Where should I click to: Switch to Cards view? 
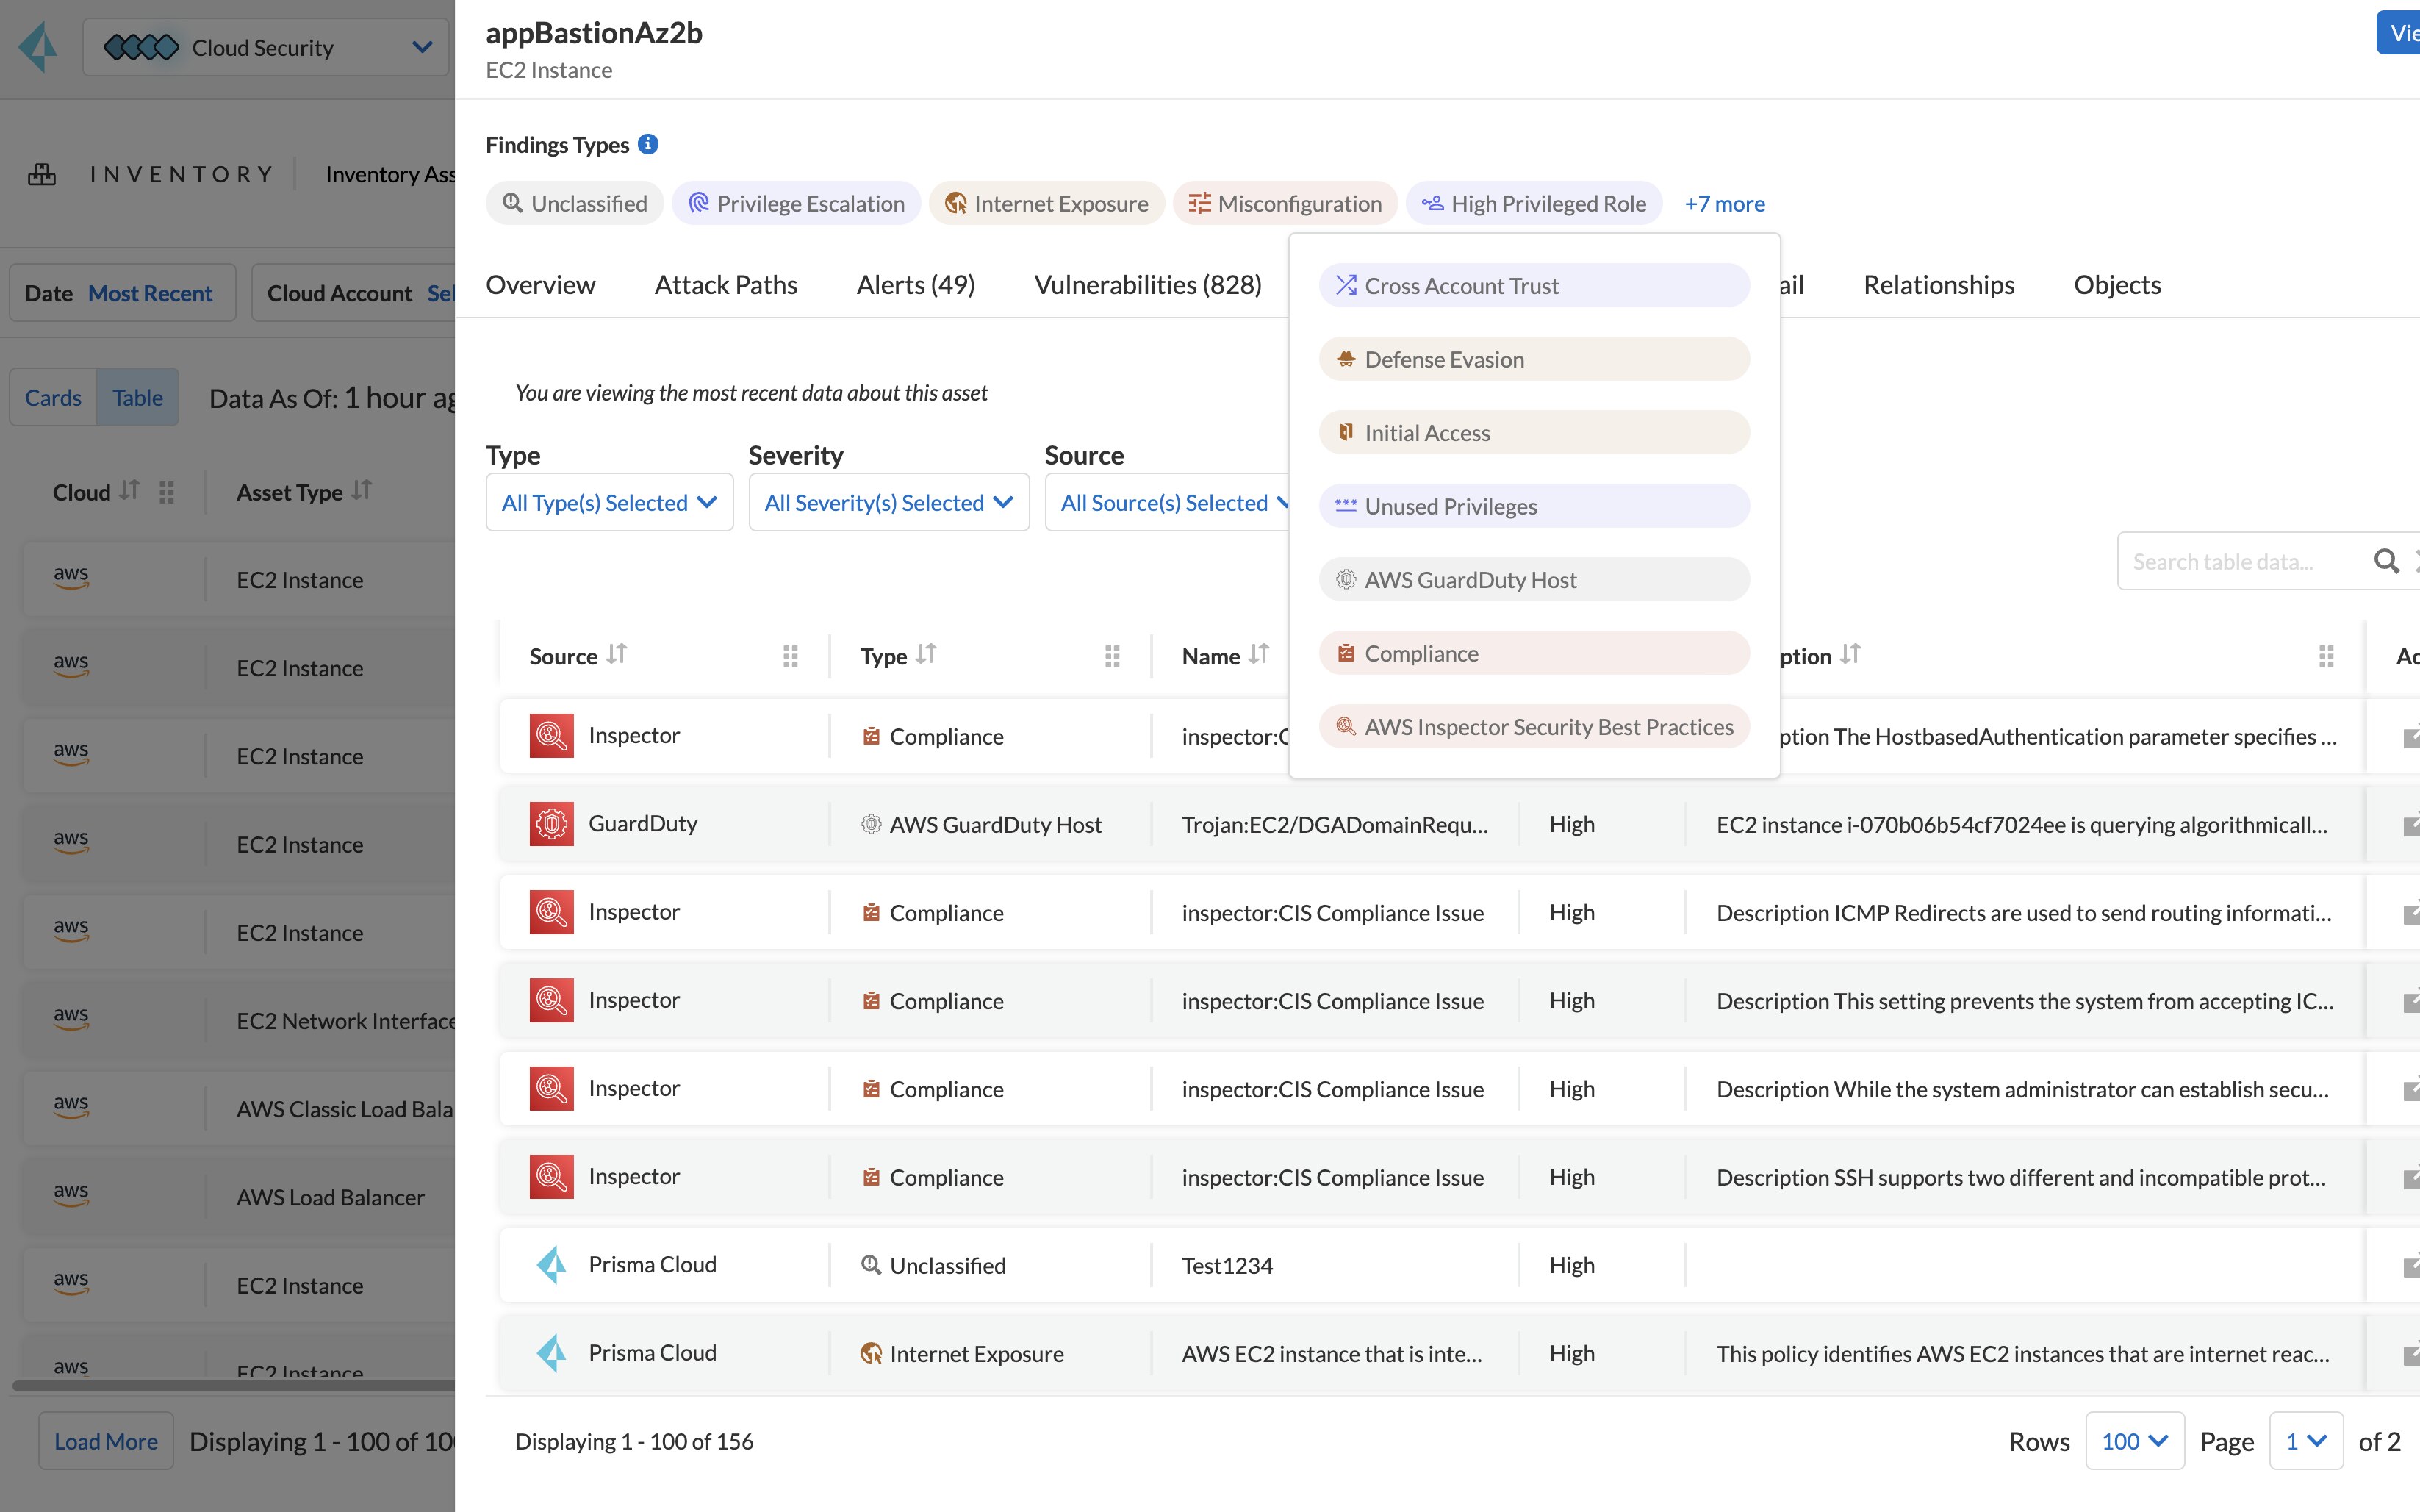point(53,397)
